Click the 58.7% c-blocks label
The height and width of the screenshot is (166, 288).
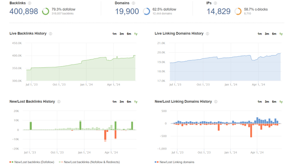[255, 9]
